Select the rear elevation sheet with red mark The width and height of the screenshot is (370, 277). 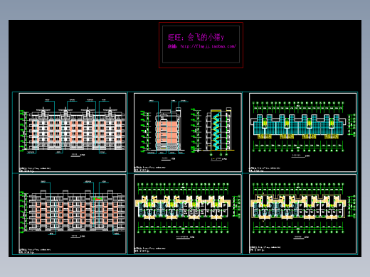(73, 214)
